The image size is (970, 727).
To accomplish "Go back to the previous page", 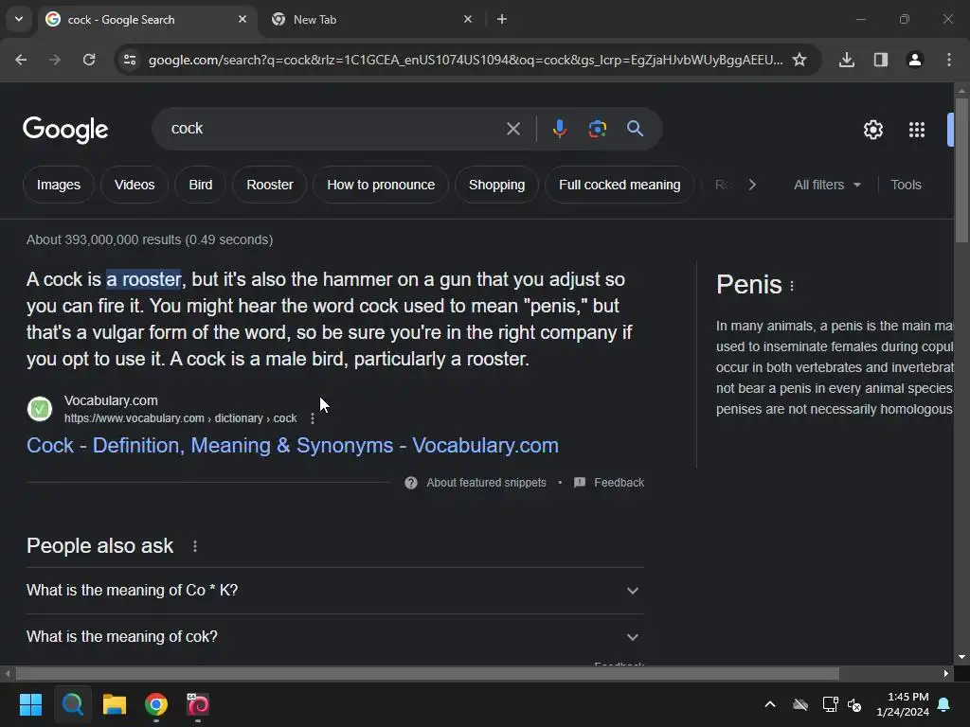I will click(x=21, y=60).
